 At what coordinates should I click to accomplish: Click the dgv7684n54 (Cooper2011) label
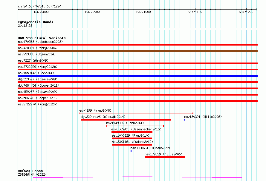[39, 85]
